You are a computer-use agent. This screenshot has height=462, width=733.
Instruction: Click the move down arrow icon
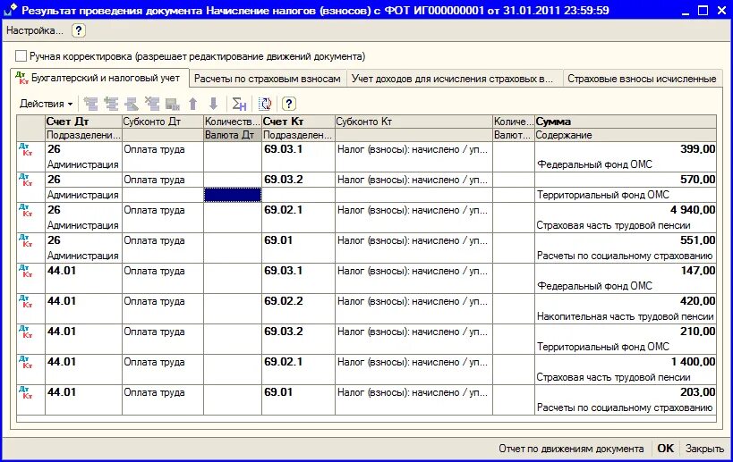[213, 104]
